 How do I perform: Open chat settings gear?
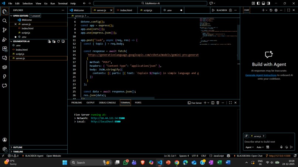276,10
